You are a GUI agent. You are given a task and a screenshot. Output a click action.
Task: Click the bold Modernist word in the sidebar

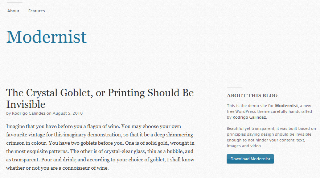tap(287, 106)
